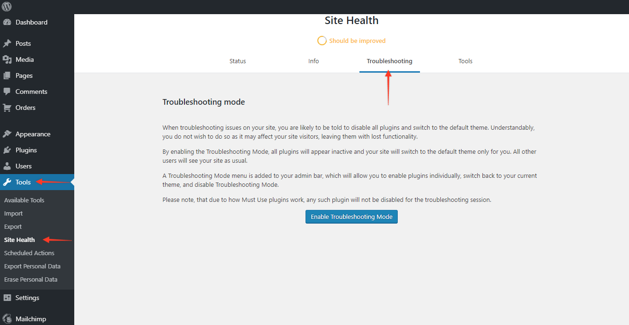Select the Tools menu label

[23, 182]
